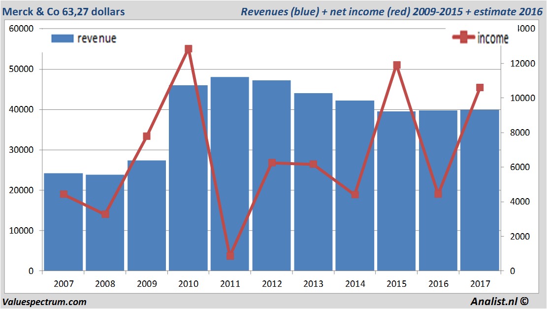
Task: Click the 4000 right axis value
Action: click(520, 202)
